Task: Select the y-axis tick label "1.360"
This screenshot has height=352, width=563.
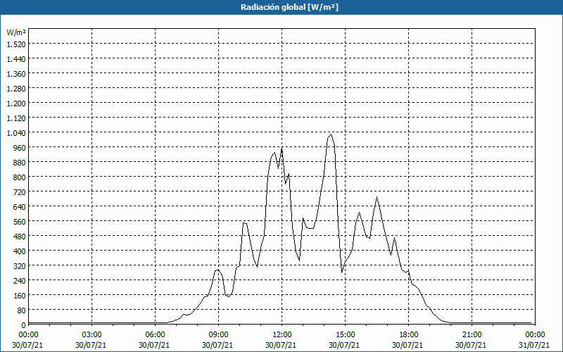Action: pyautogui.click(x=16, y=74)
